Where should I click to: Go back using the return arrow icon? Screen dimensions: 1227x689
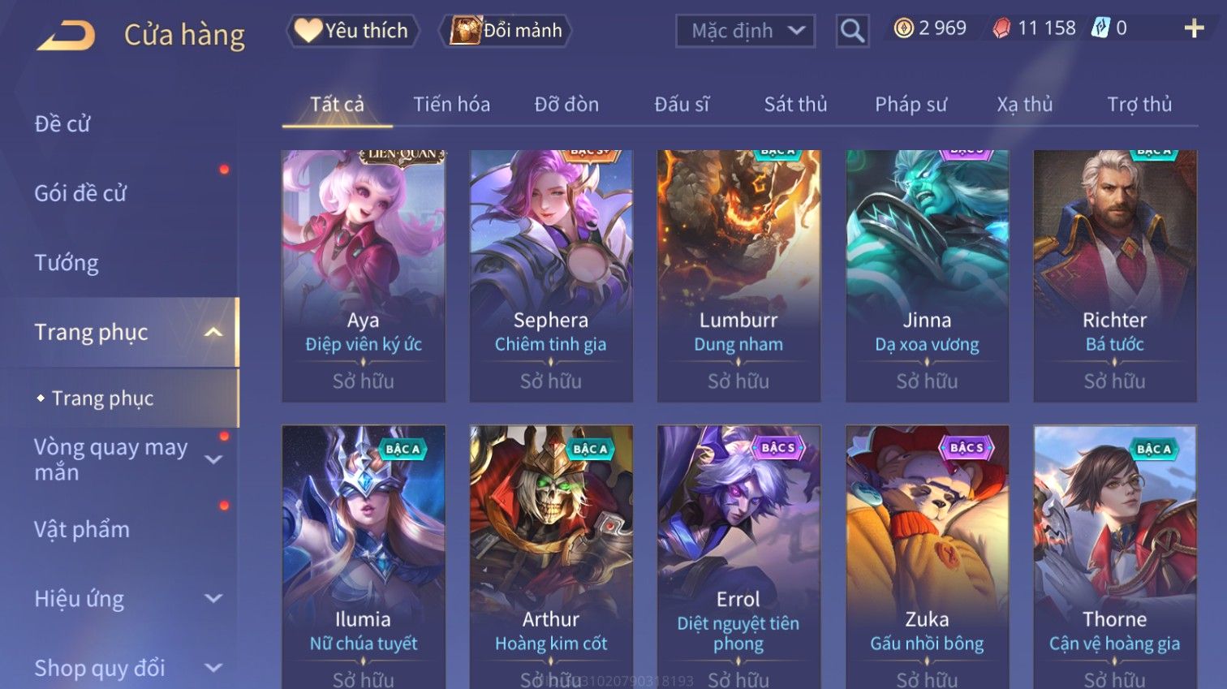[67, 36]
